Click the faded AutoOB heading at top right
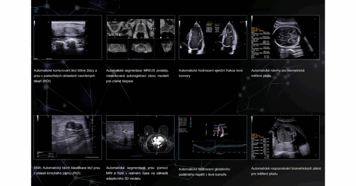This screenshot has width=356, height=186. 261,10
